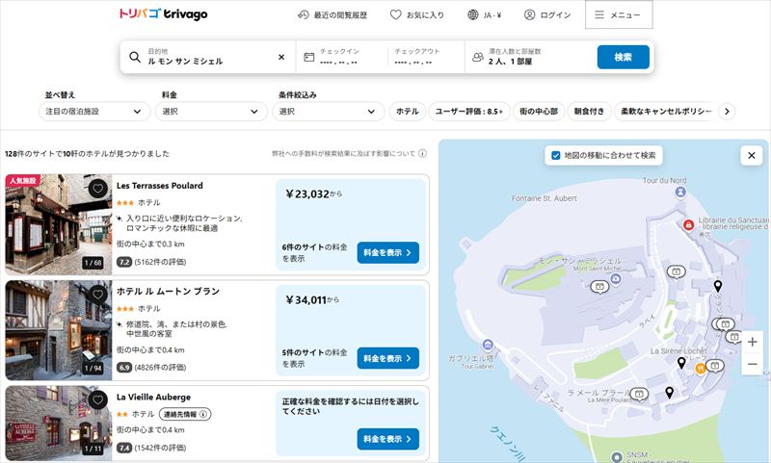
Task: Click the 7.2 rating of Les Terrasses Poulard
Action: (124, 262)
